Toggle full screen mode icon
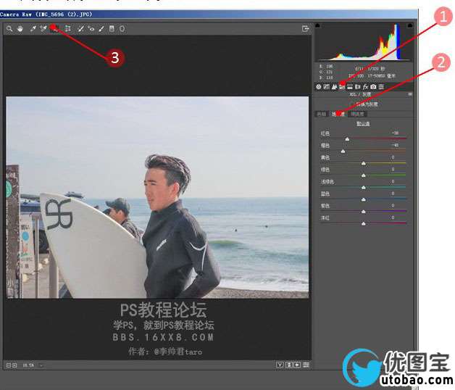455x390 pixels. point(305,28)
